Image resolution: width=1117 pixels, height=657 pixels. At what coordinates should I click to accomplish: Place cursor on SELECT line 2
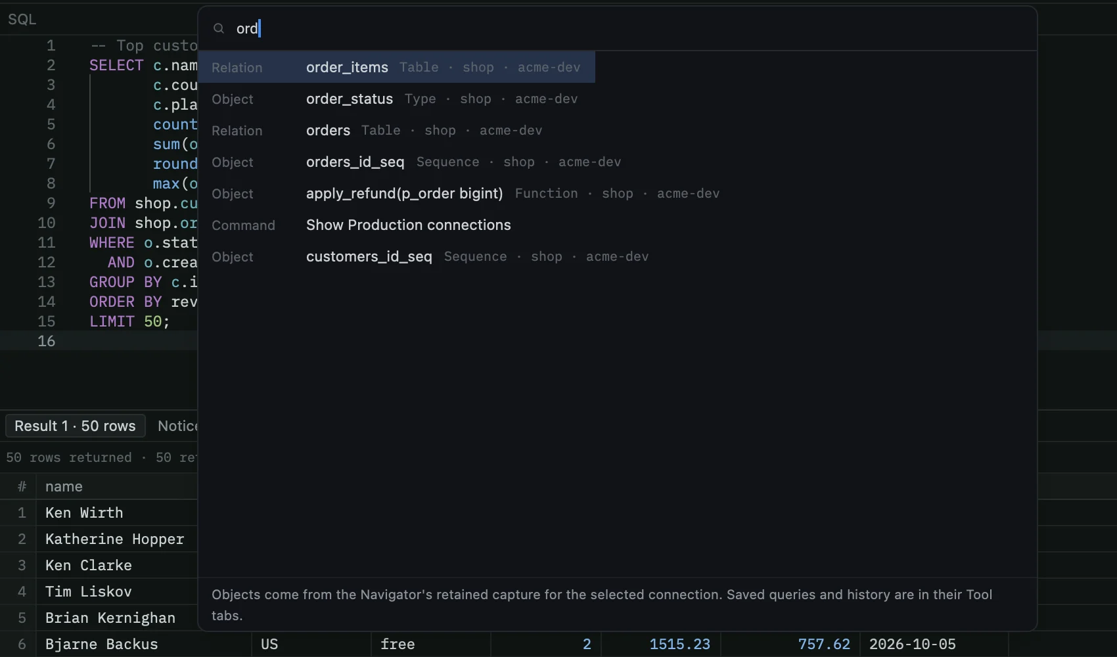(x=143, y=65)
